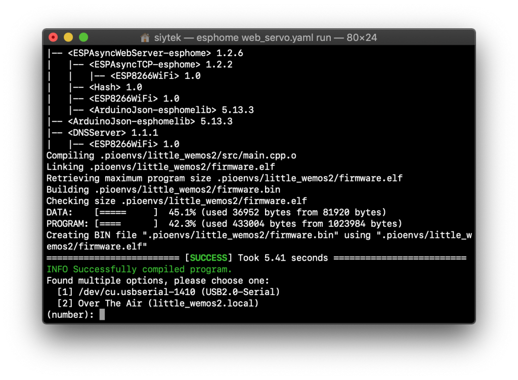
Task: Click the "Linking .pioenvs/little_wemos2/firmware.elf" line
Action: [160, 167]
